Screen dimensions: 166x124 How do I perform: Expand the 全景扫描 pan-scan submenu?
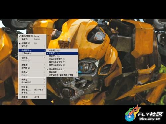[x=32, y=53]
